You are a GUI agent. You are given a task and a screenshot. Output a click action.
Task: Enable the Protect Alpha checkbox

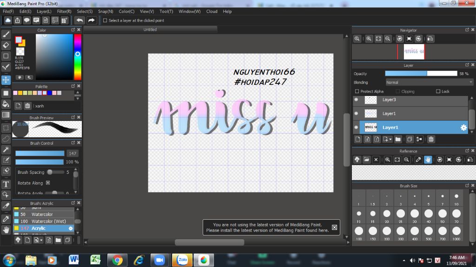tap(357, 91)
